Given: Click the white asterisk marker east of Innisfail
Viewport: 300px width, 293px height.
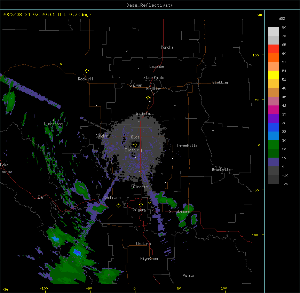Looking at the screenshot, I should [x=175, y=105].
